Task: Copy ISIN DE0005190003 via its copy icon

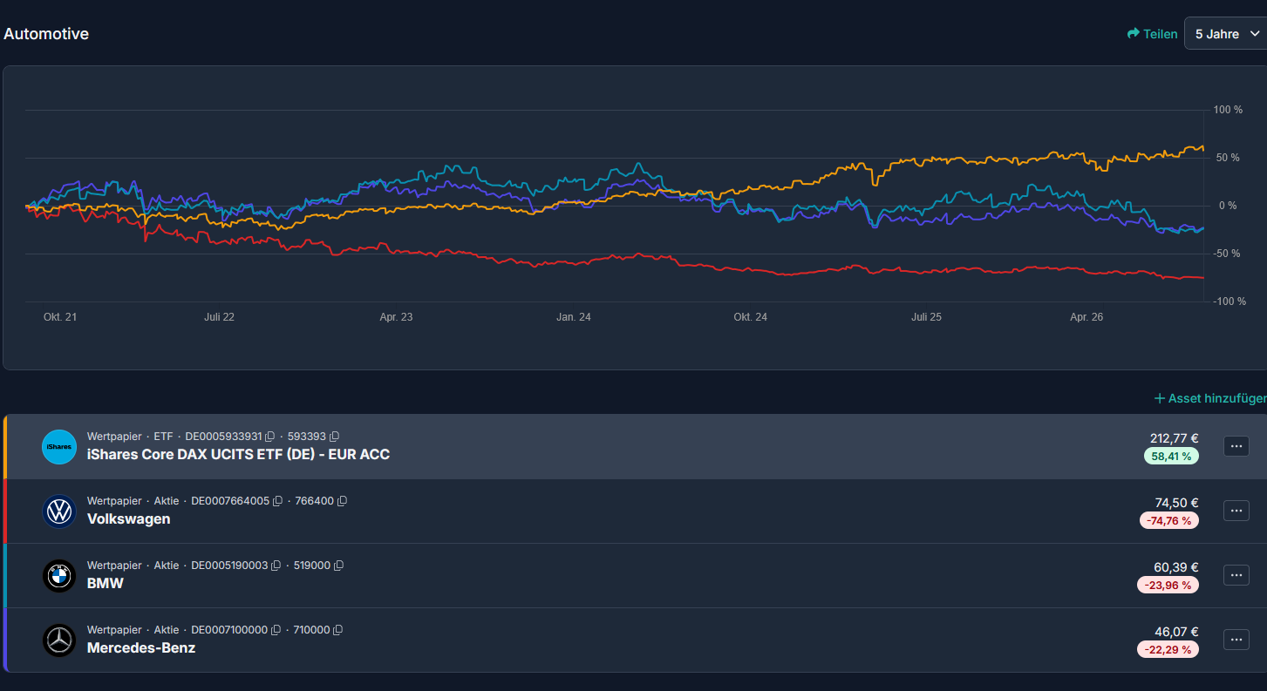Action: 276,566
